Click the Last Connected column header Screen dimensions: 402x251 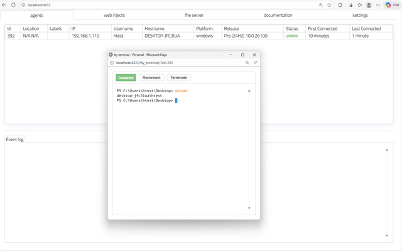(371, 28)
